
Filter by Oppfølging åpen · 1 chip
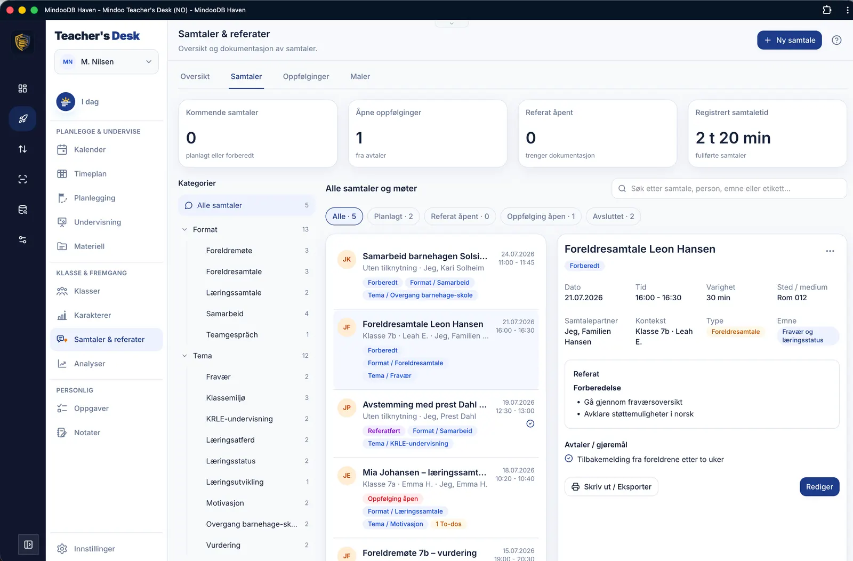click(541, 217)
